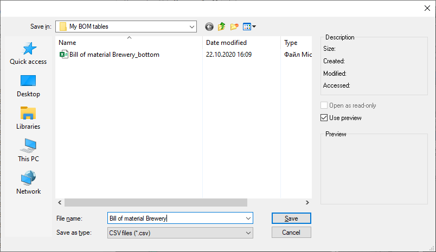Open the Save as type dropdown
The width and height of the screenshot is (436, 252).
click(x=180, y=233)
